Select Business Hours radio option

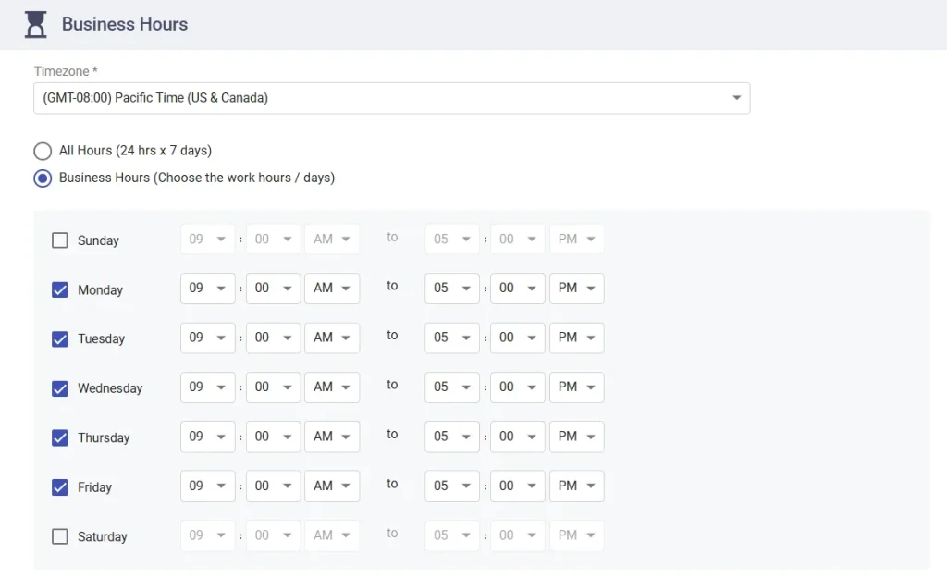43,178
